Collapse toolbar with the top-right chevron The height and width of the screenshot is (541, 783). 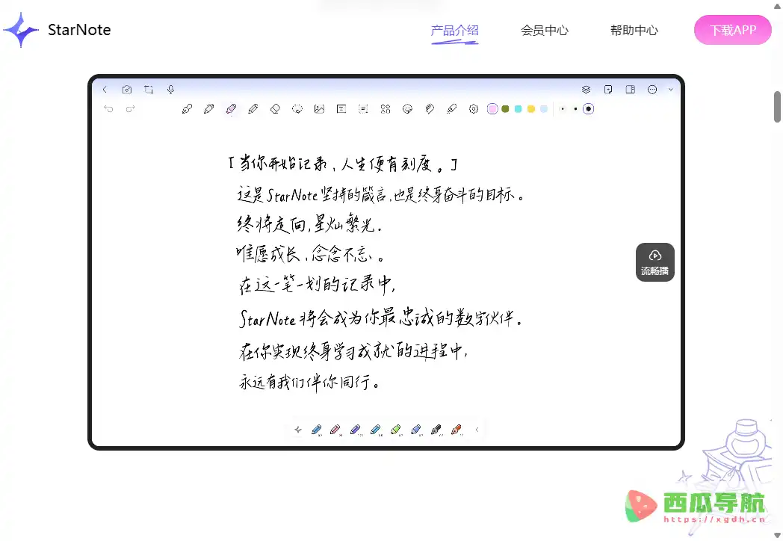pyautogui.click(x=671, y=90)
